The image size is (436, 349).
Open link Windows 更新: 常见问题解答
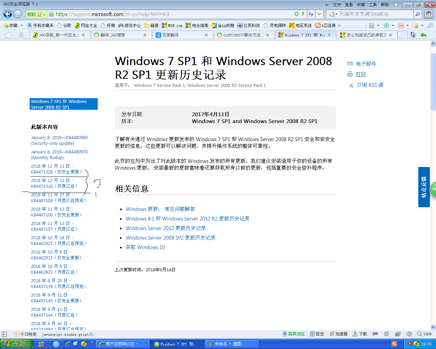pos(160,209)
